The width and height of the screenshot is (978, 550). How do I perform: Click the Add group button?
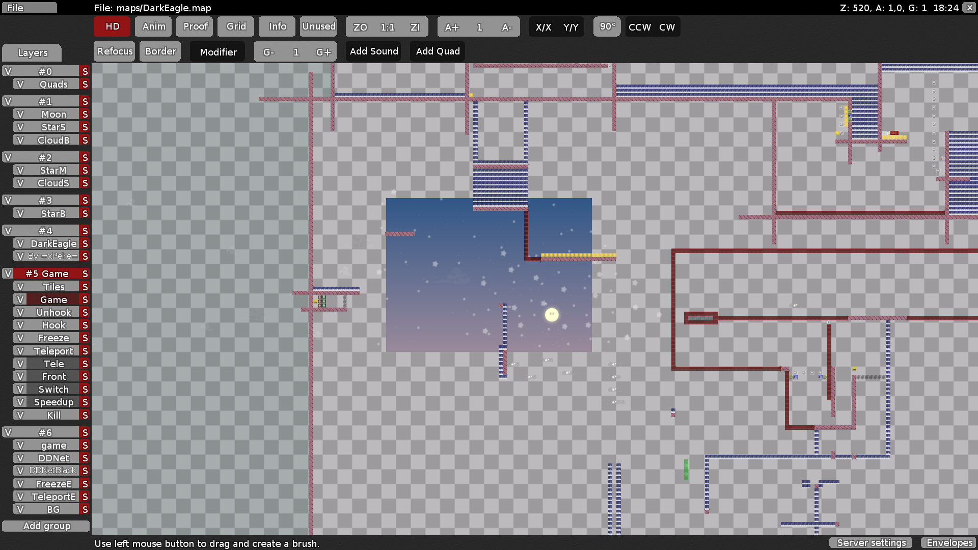46,526
